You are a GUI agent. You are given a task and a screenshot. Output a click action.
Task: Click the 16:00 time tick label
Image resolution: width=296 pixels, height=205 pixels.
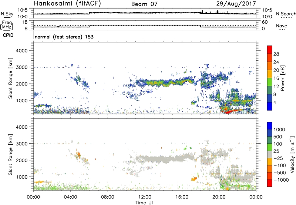(182, 197)
